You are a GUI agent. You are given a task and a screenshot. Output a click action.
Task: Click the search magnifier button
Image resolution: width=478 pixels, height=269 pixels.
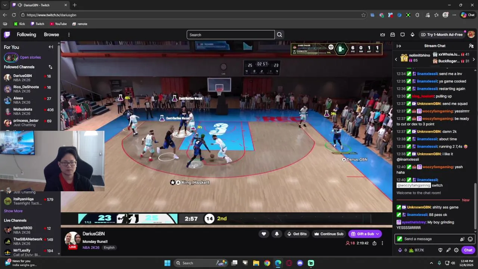click(x=279, y=35)
